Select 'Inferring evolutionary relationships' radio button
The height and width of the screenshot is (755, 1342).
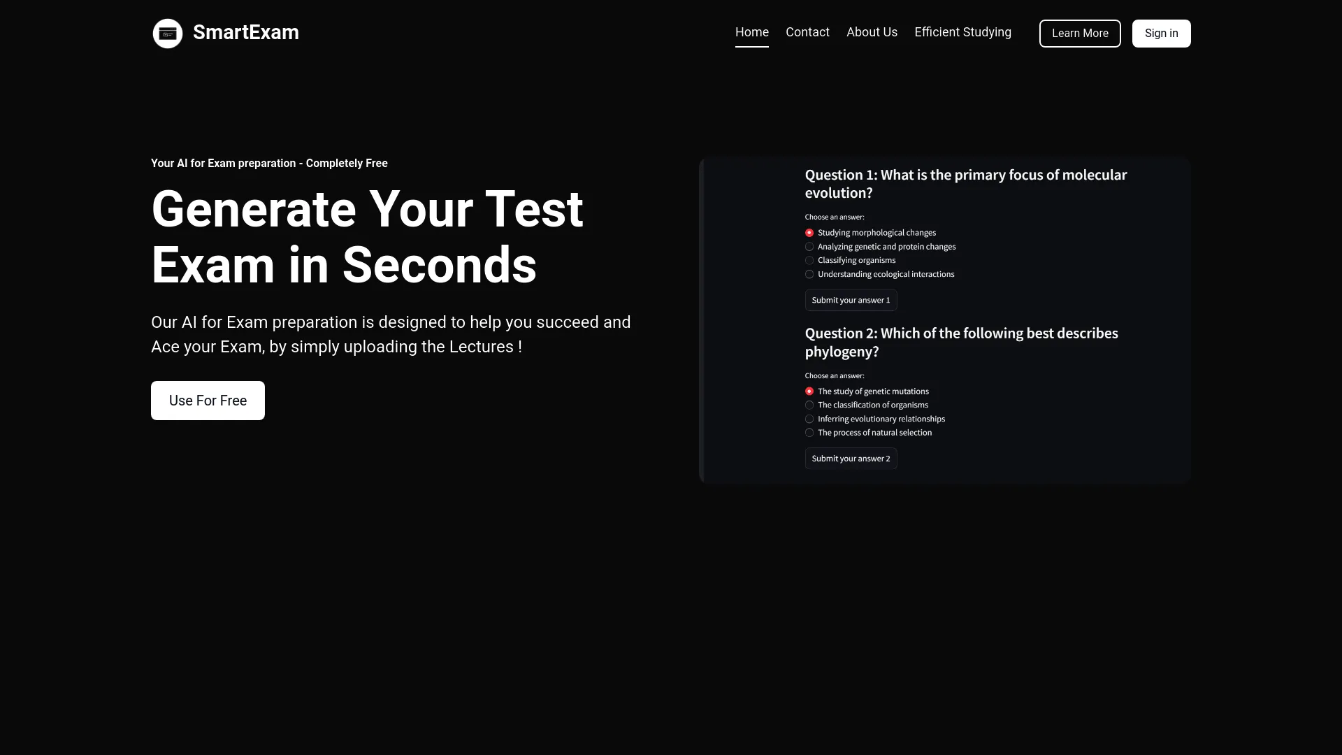pyautogui.click(x=809, y=419)
